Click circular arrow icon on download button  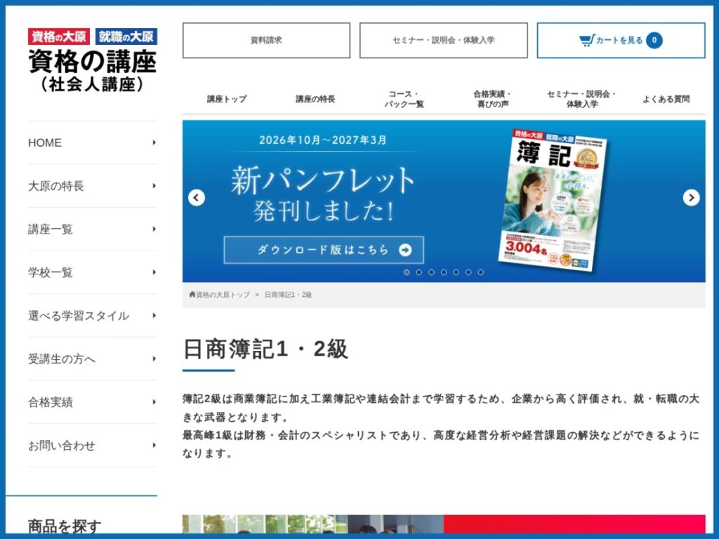point(405,250)
